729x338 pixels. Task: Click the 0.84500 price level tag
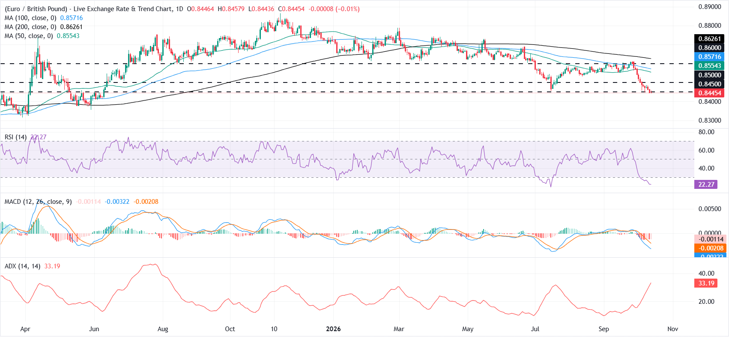710,84
